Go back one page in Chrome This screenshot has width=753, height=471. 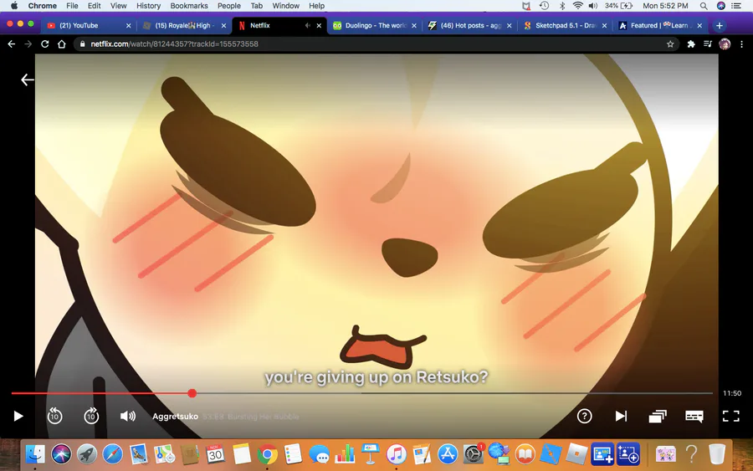[x=12, y=44]
